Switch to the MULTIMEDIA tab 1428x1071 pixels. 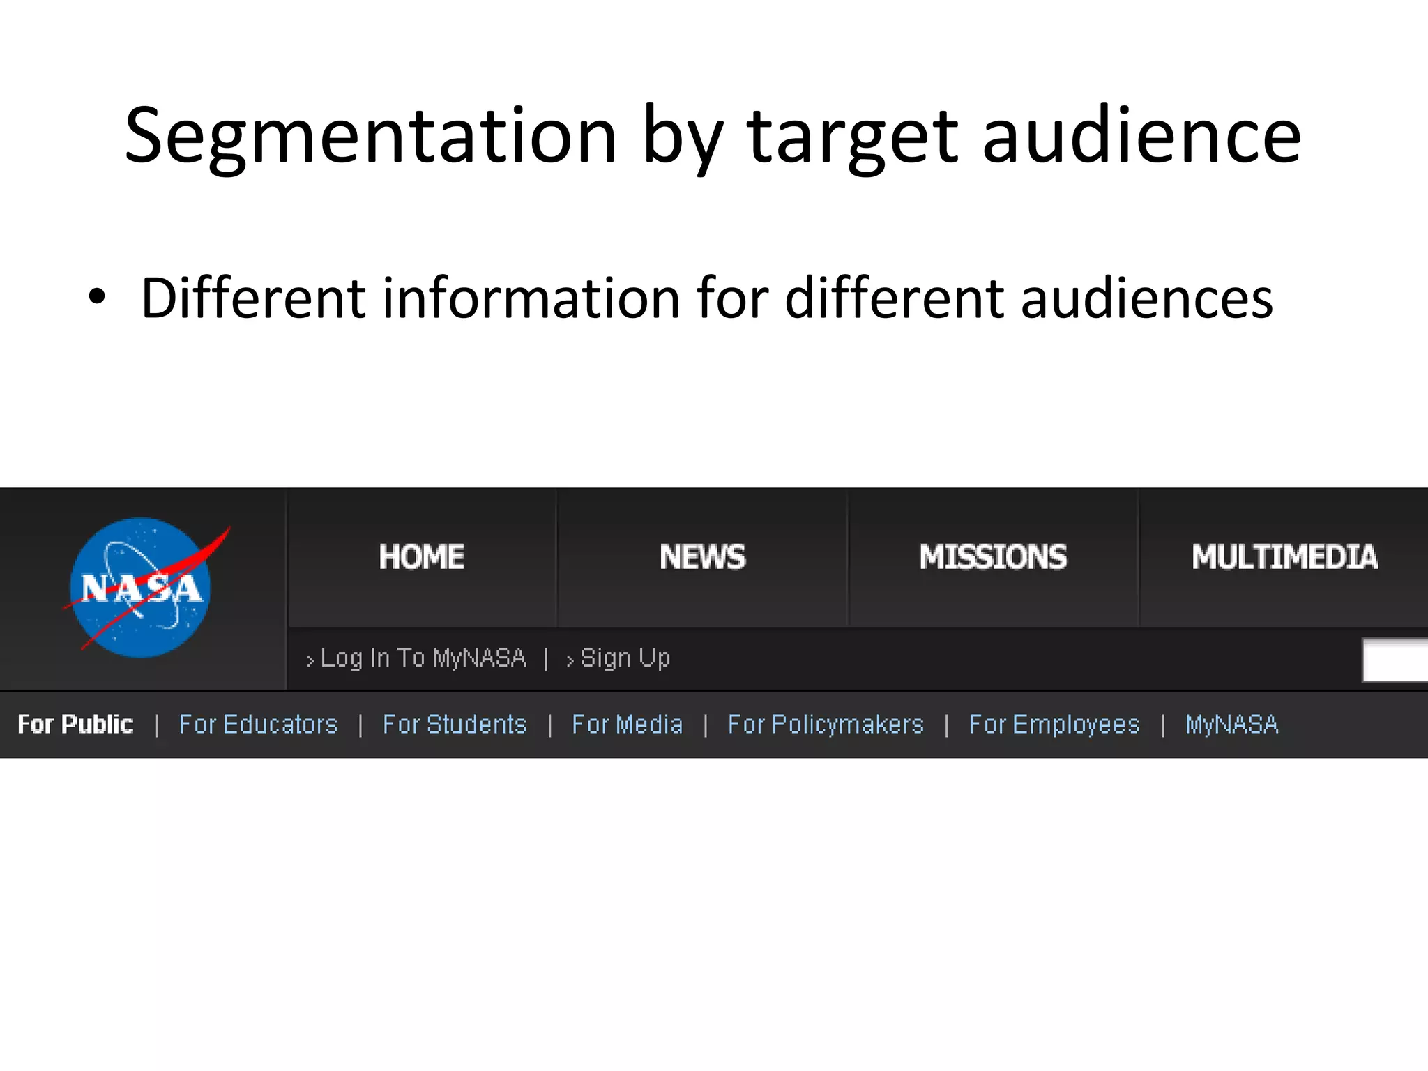tap(1284, 557)
